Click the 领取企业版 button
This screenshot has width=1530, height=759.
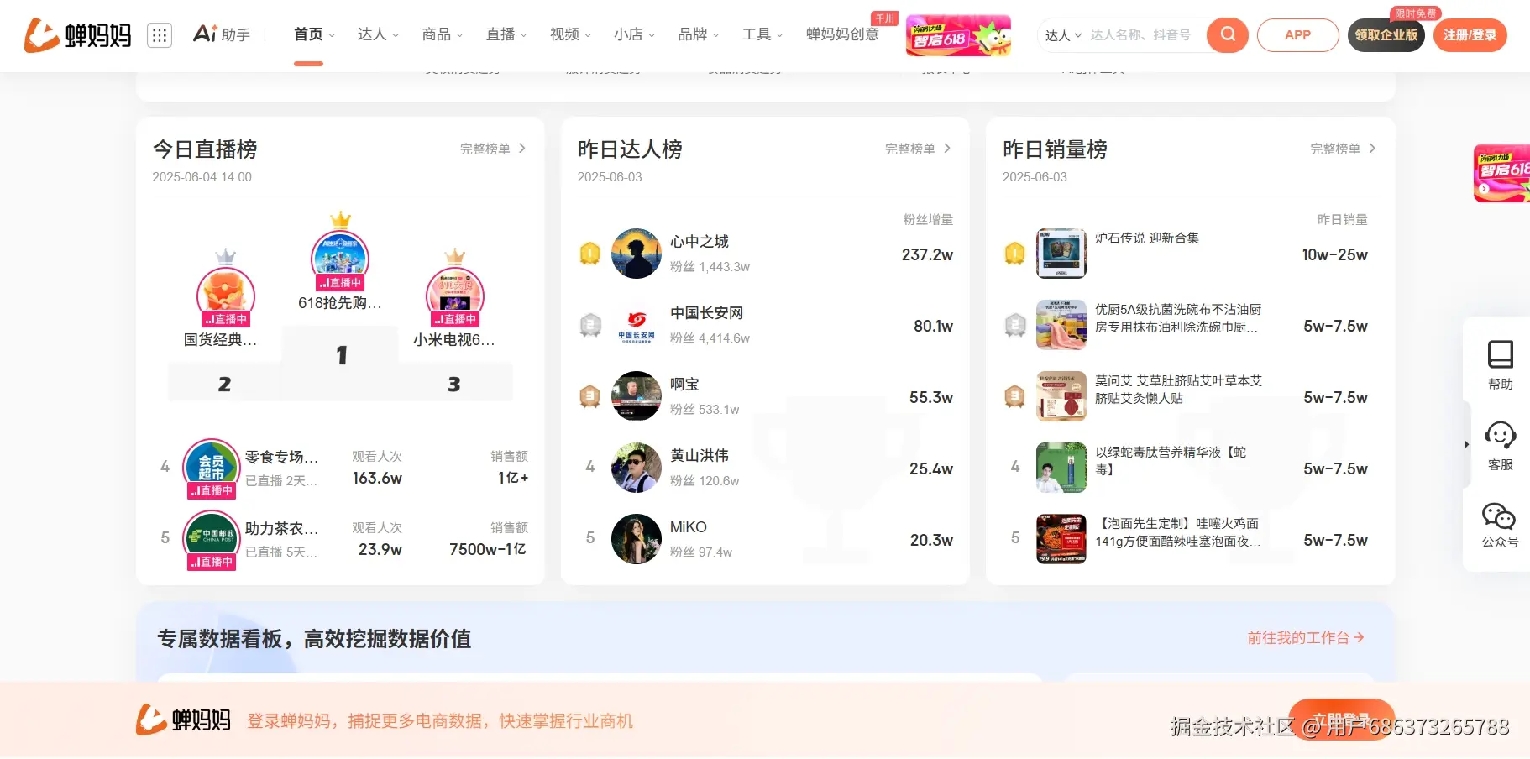(x=1386, y=35)
